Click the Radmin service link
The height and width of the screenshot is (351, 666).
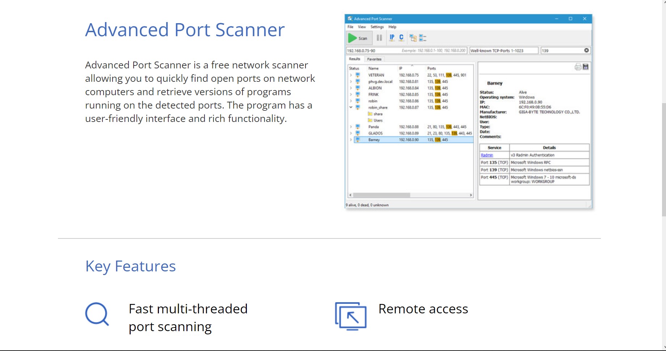pyautogui.click(x=487, y=155)
